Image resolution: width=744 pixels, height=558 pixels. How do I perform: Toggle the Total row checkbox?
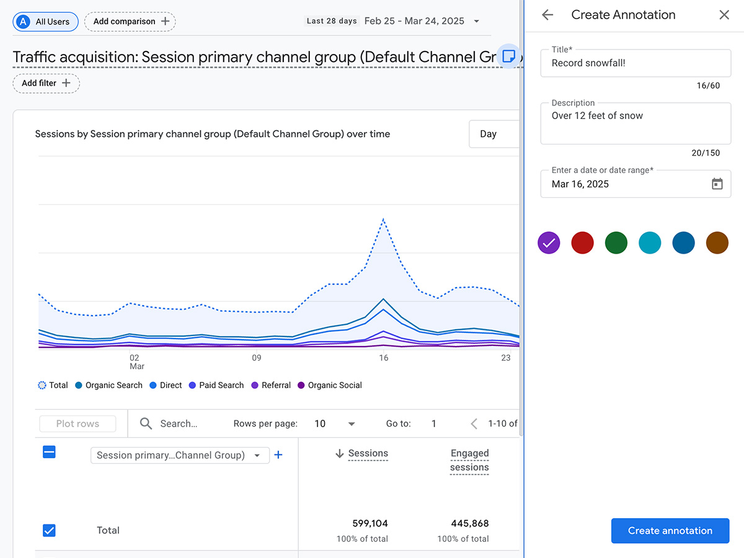point(49,530)
